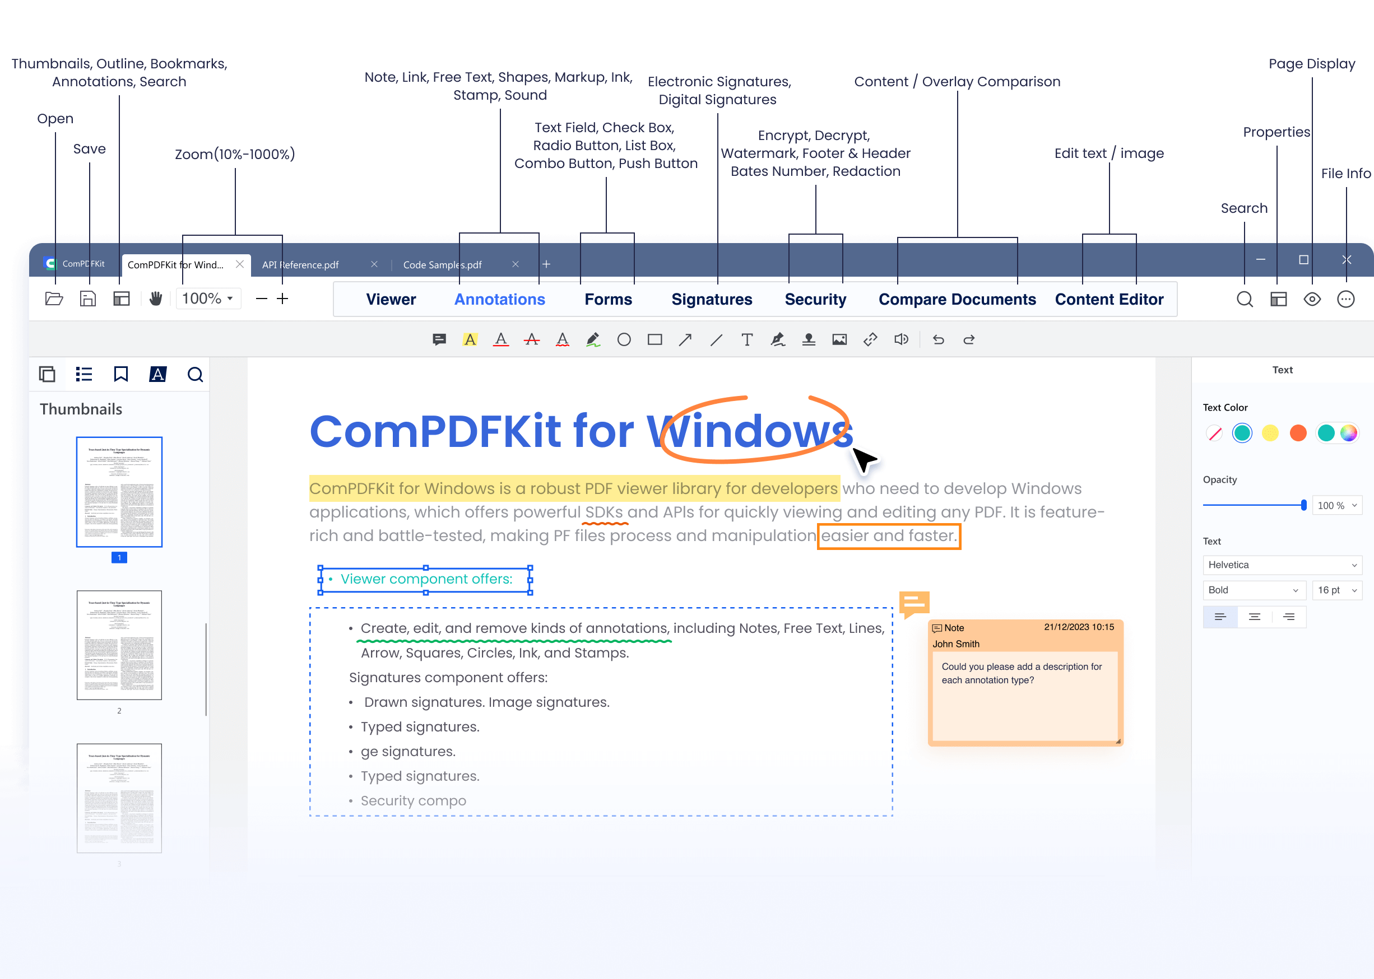Select the Strikethrough text tool
The height and width of the screenshot is (979, 1374).
(531, 340)
